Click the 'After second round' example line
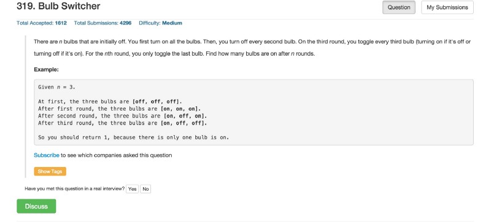Viewport: 491px width, 222px height. (123, 116)
